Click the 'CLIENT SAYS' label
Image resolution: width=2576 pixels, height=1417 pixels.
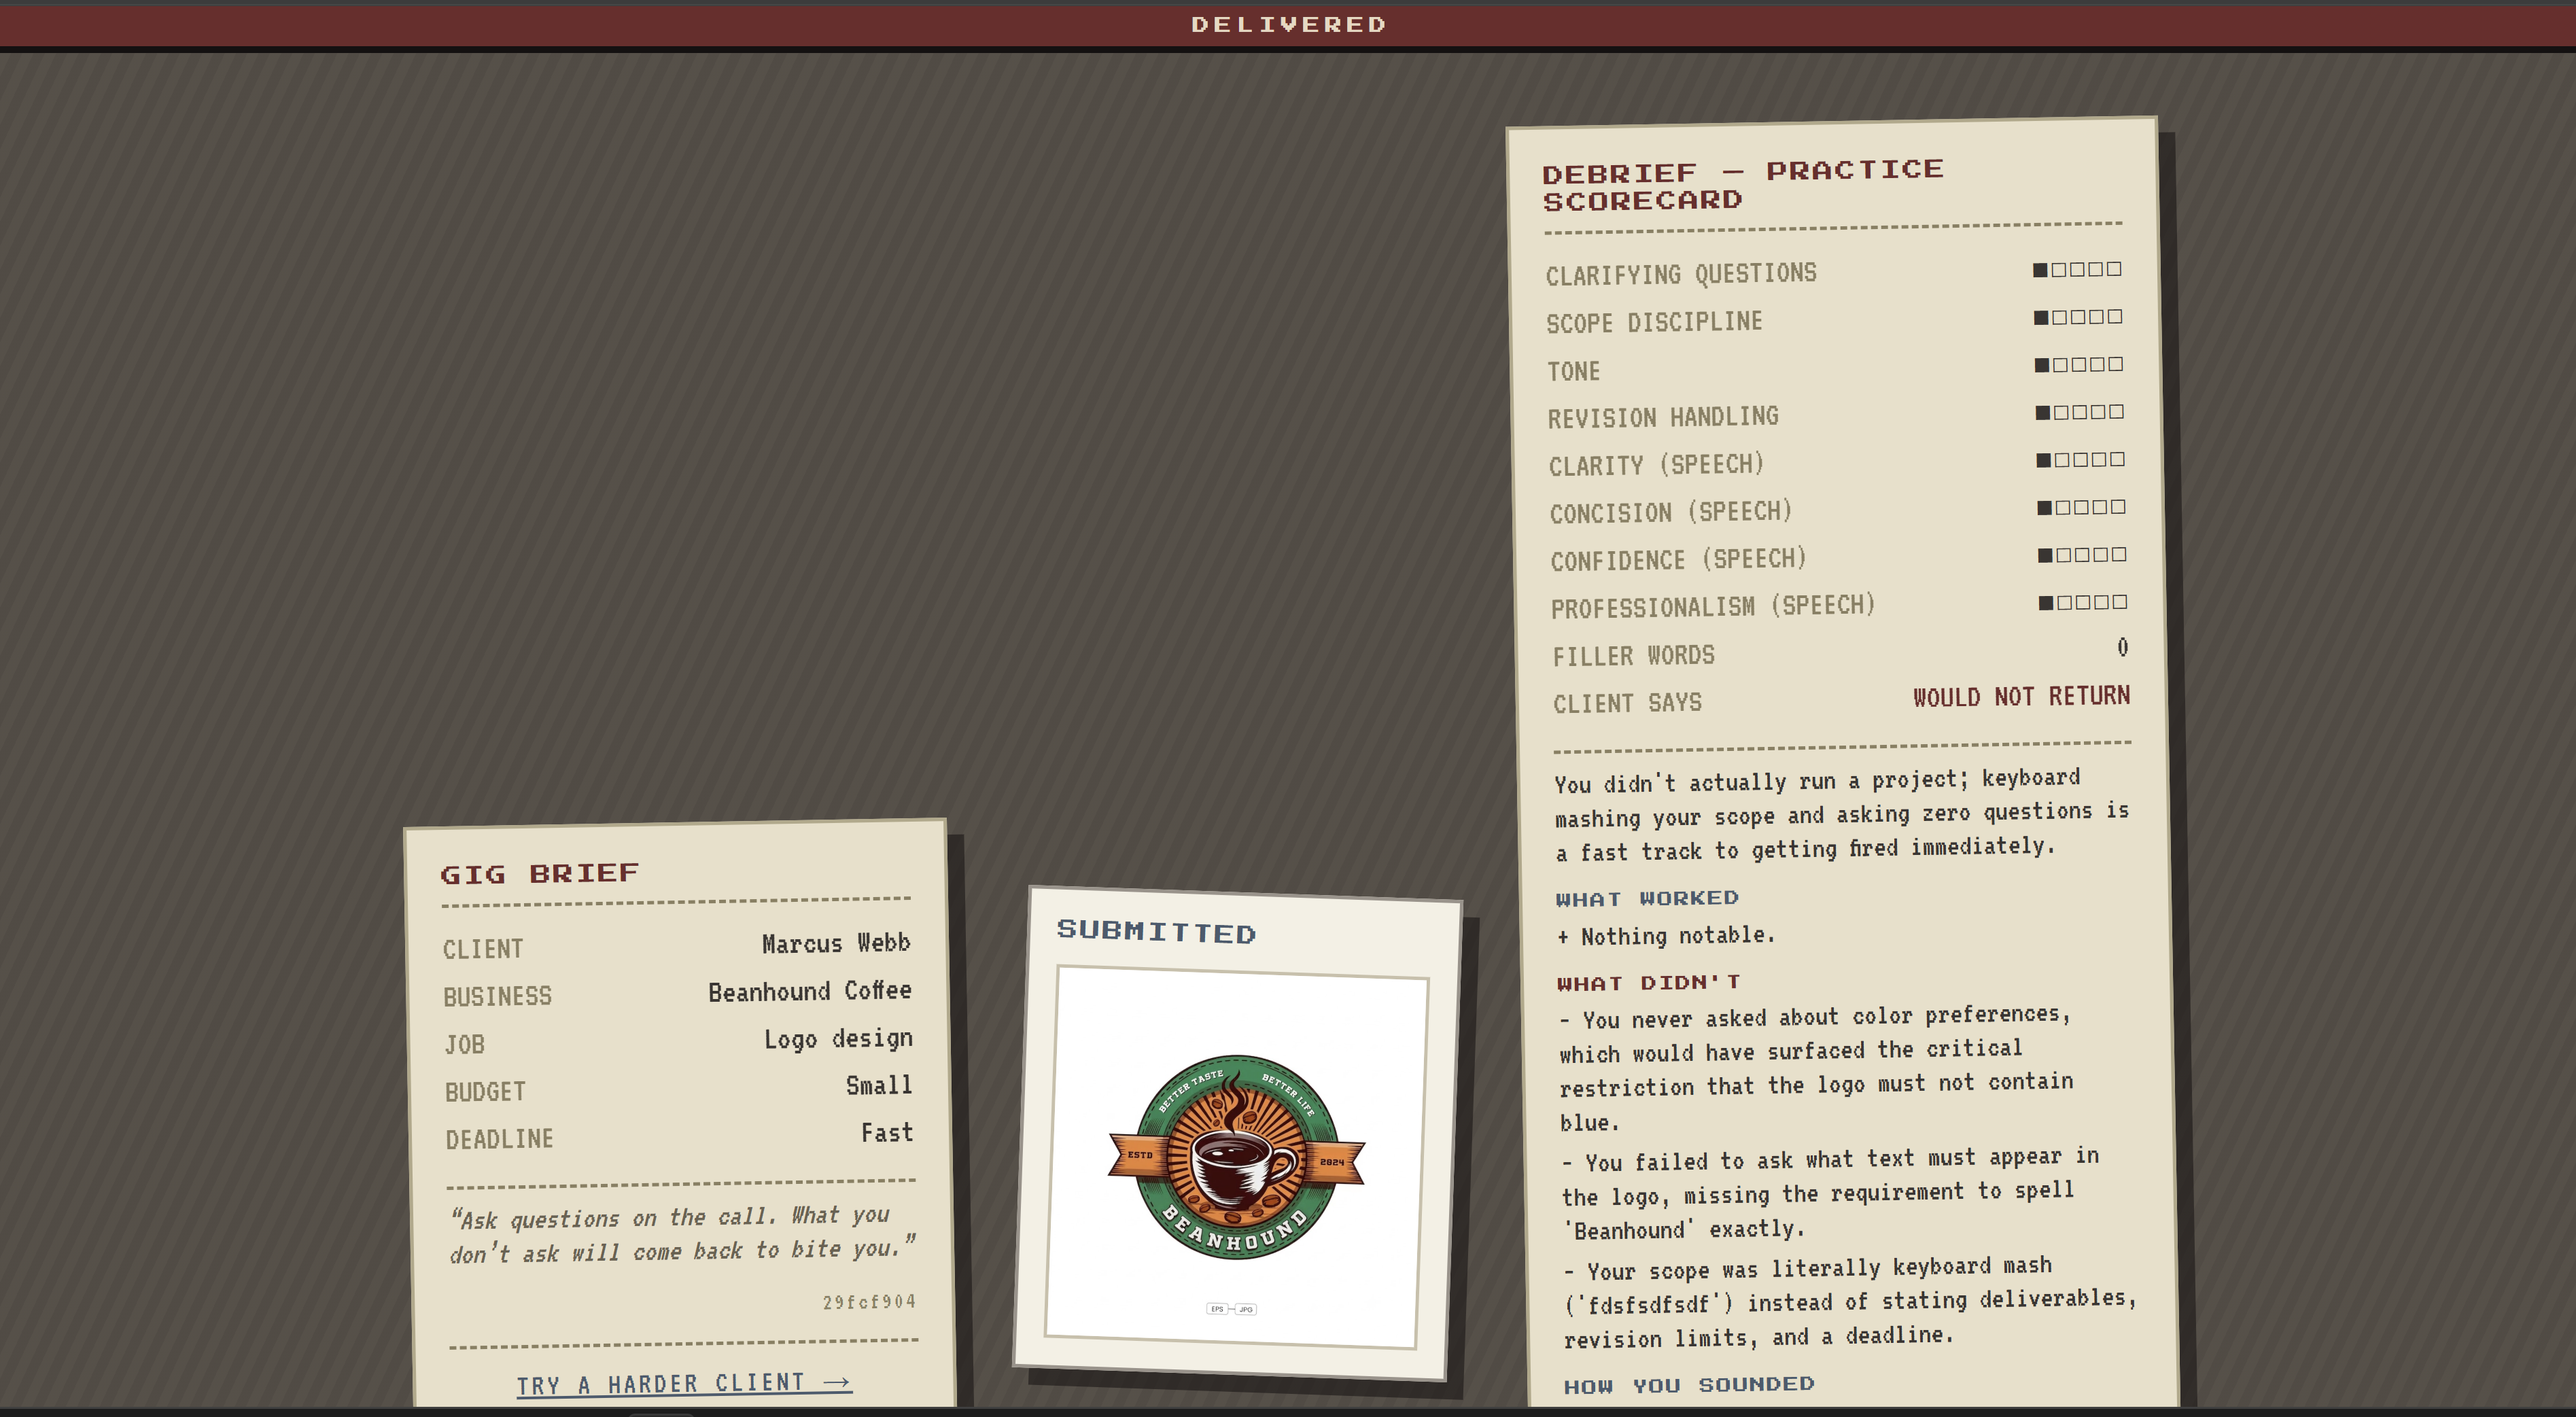(x=1627, y=703)
